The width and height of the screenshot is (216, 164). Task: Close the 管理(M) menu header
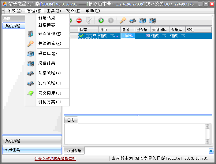[34, 11]
